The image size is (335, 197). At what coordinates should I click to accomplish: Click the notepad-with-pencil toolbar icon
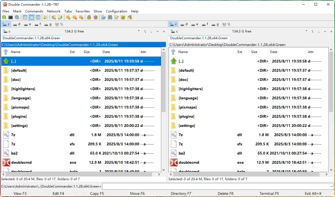[x=116, y=18]
